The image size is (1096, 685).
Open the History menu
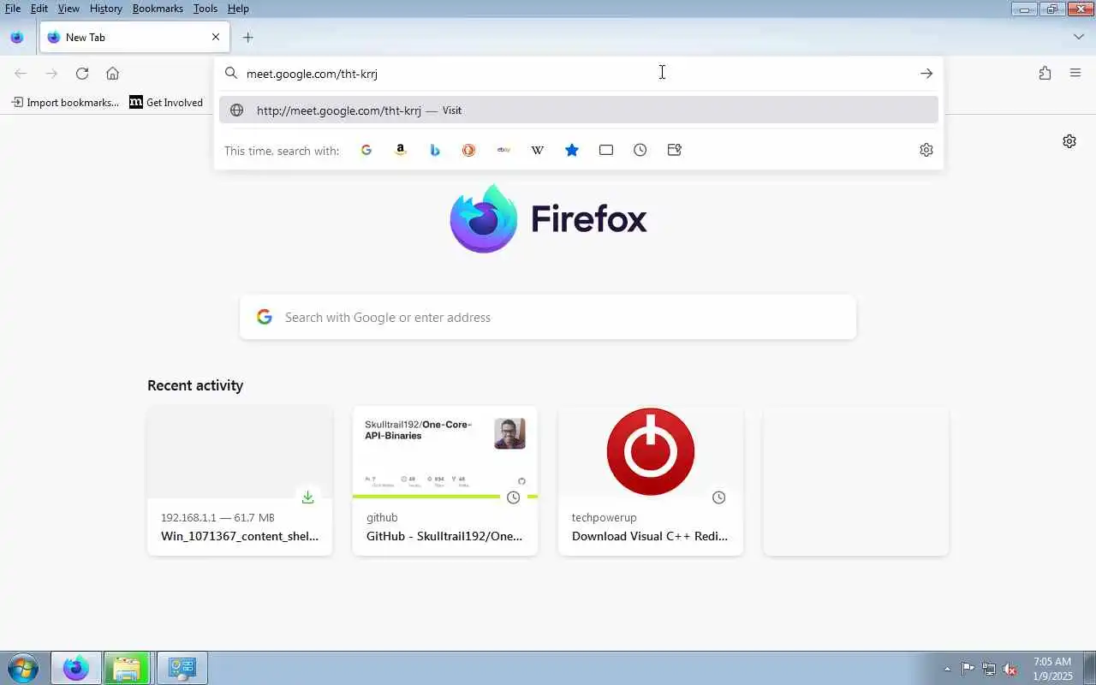tap(106, 9)
